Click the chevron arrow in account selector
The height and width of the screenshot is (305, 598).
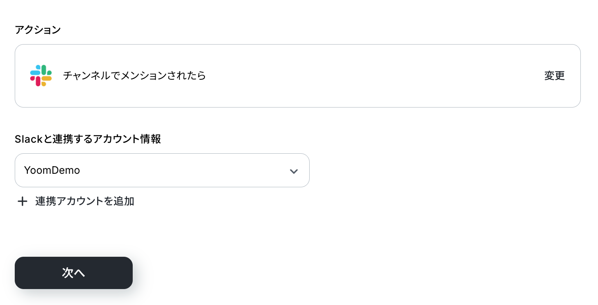click(294, 171)
